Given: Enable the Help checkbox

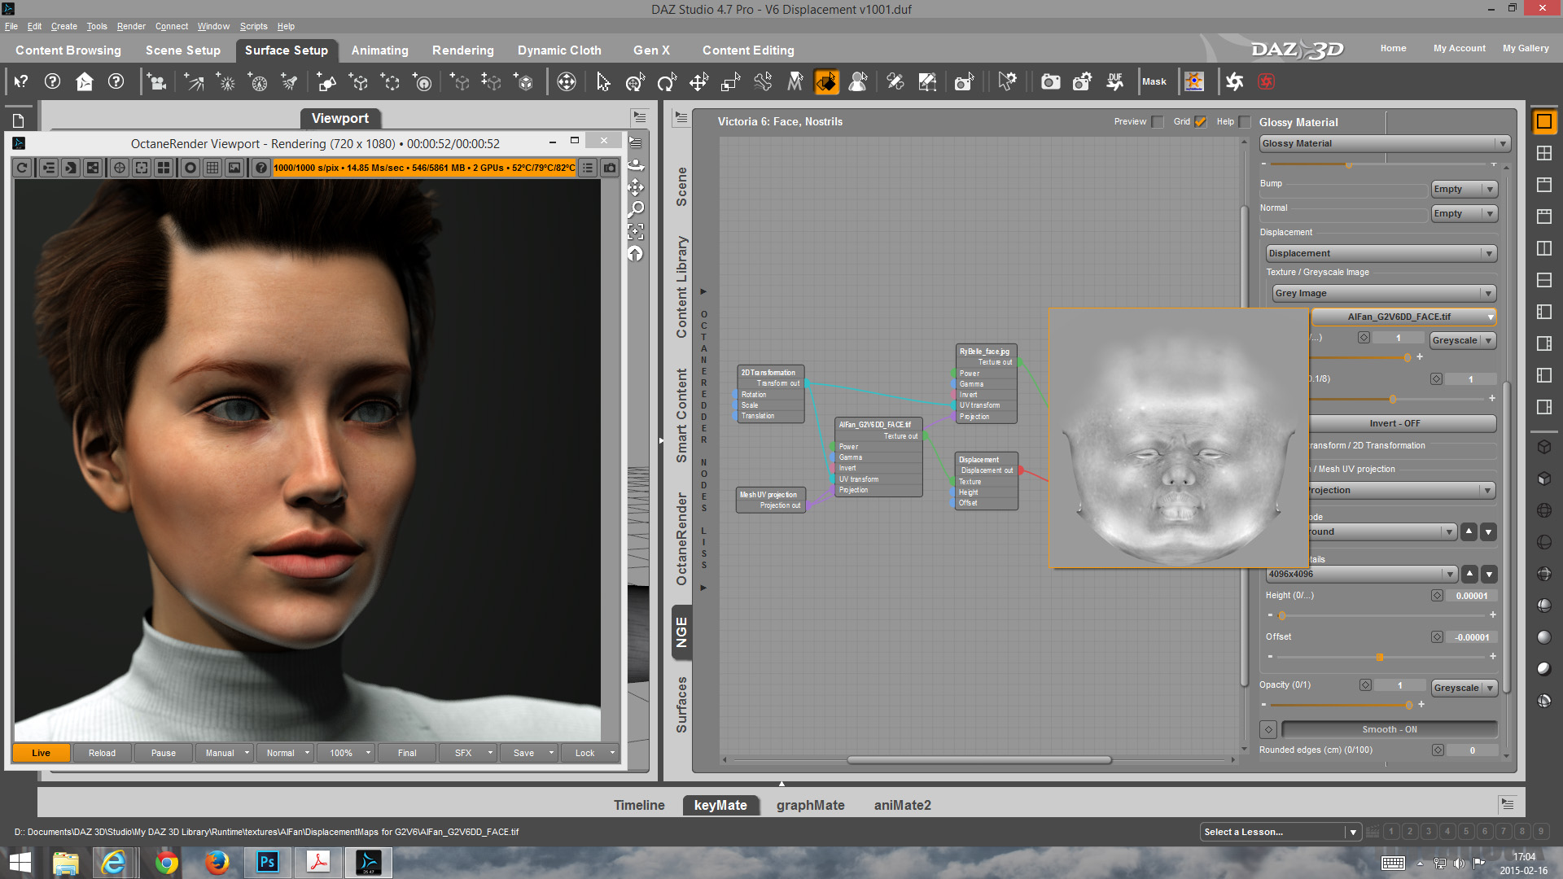Looking at the screenshot, I should [1245, 122].
